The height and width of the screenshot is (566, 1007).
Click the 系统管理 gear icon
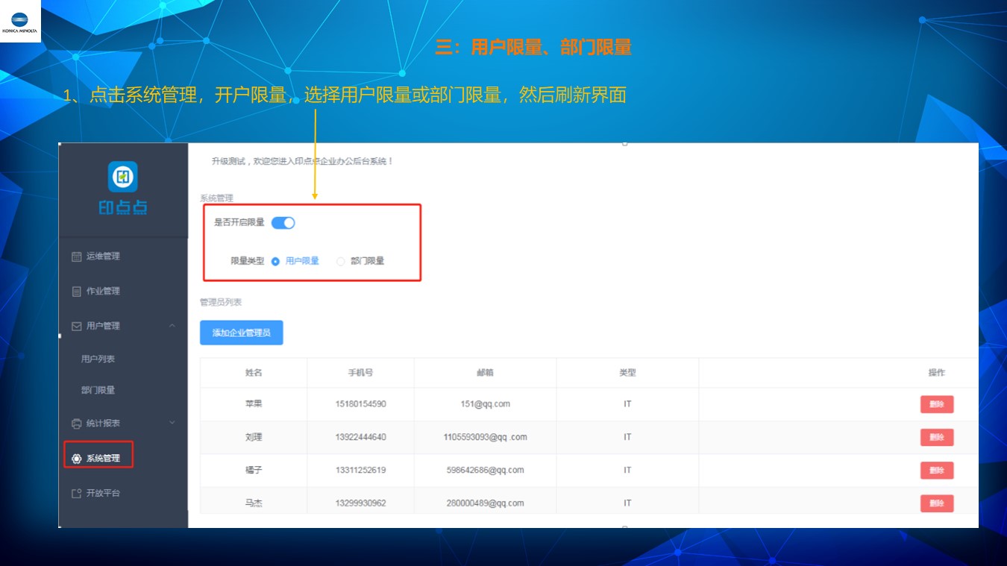(76, 459)
